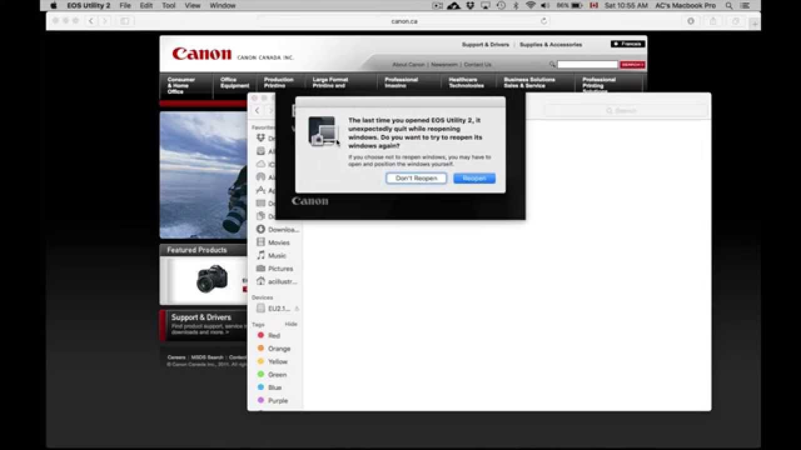
Task: Open Healthcare Technologies nav tab
Action: [x=466, y=82]
